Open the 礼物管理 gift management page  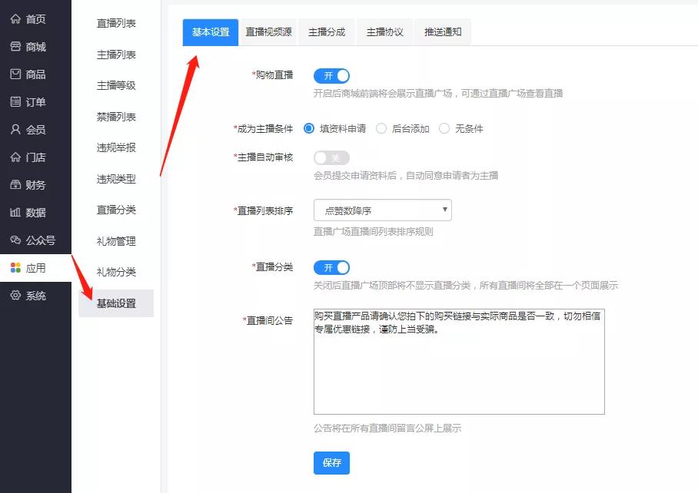[x=115, y=242]
